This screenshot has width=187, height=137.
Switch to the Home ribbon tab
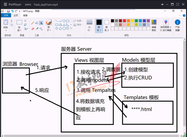(16, 15)
